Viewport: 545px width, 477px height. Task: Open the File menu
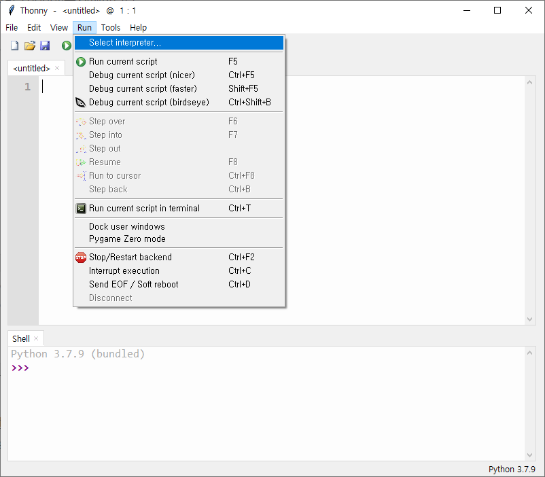coord(12,27)
